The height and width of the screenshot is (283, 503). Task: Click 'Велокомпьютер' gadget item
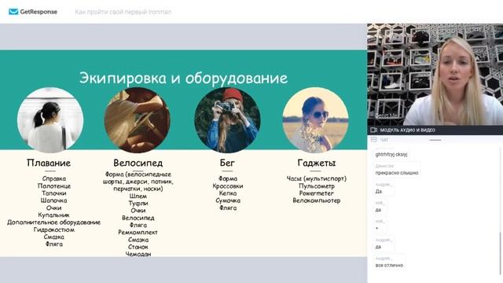316,200
